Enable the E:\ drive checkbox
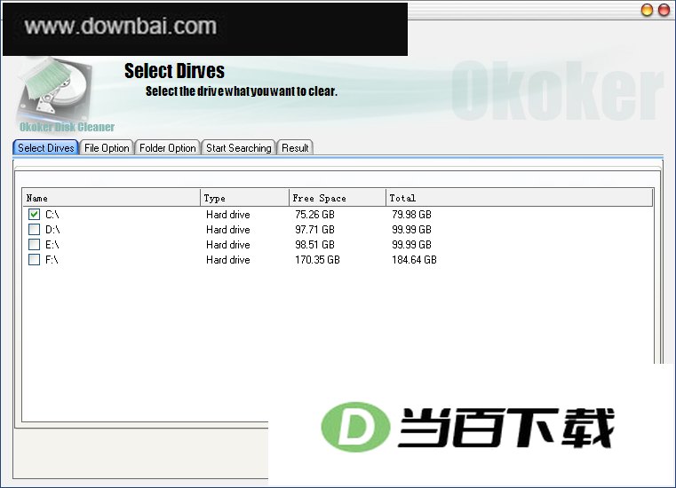 [34, 244]
